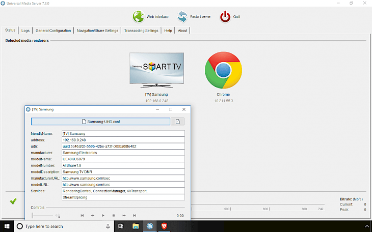
Task: Click the rewind playback control
Action: click(93, 215)
